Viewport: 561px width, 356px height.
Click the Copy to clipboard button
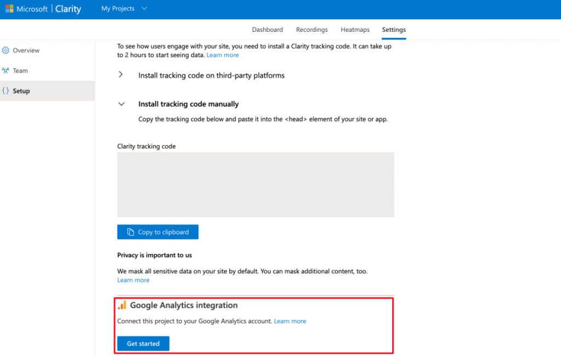coord(158,232)
